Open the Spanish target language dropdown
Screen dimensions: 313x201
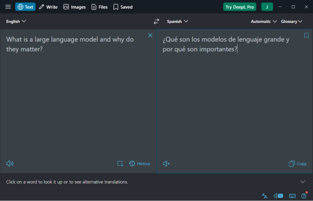[x=177, y=21]
